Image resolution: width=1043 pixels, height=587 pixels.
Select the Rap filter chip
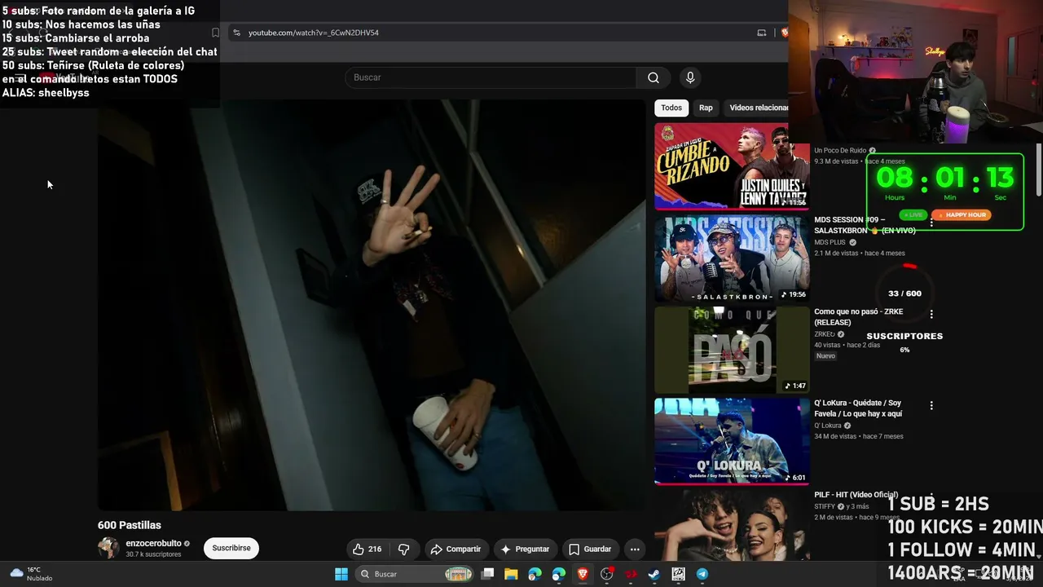click(x=706, y=108)
